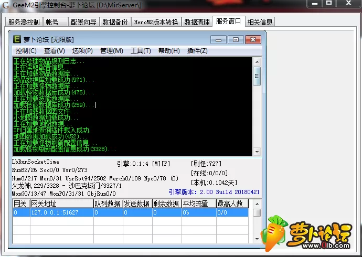362x257 pixels.
Task: Maximize the GeeM2引擎控制台 main window
Action: pos(329,4)
